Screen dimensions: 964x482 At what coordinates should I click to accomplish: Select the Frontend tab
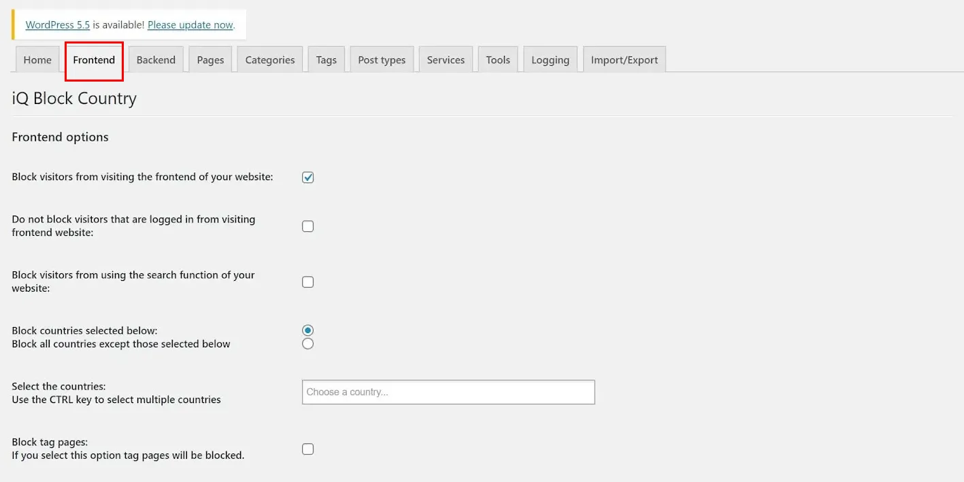(x=94, y=59)
